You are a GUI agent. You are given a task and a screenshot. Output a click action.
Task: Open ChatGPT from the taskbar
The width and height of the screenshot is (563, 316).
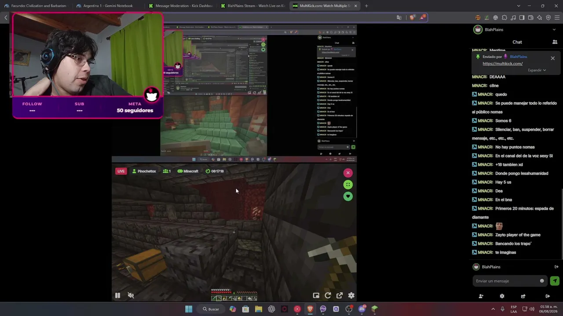click(271, 309)
